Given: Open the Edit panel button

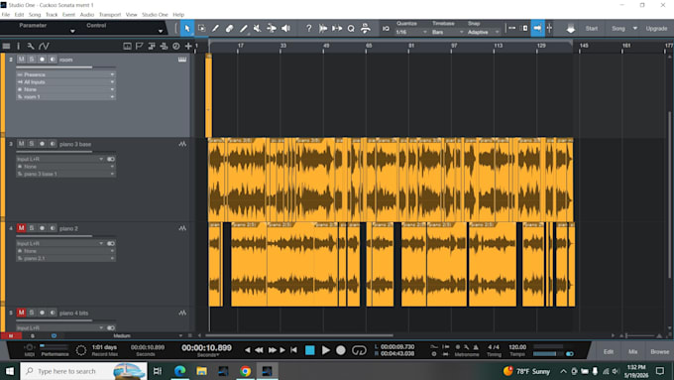Looking at the screenshot, I should click(x=609, y=351).
